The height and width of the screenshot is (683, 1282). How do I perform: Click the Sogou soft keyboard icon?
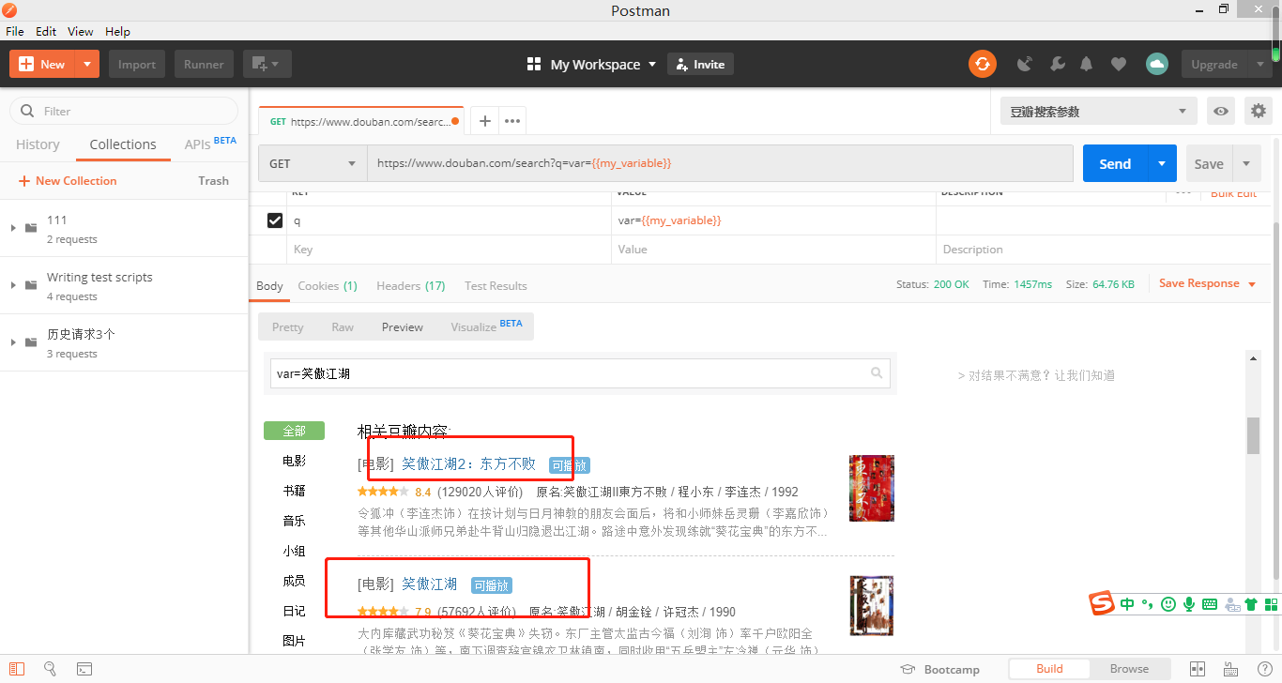pyautogui.click(x=1210, y=604)
